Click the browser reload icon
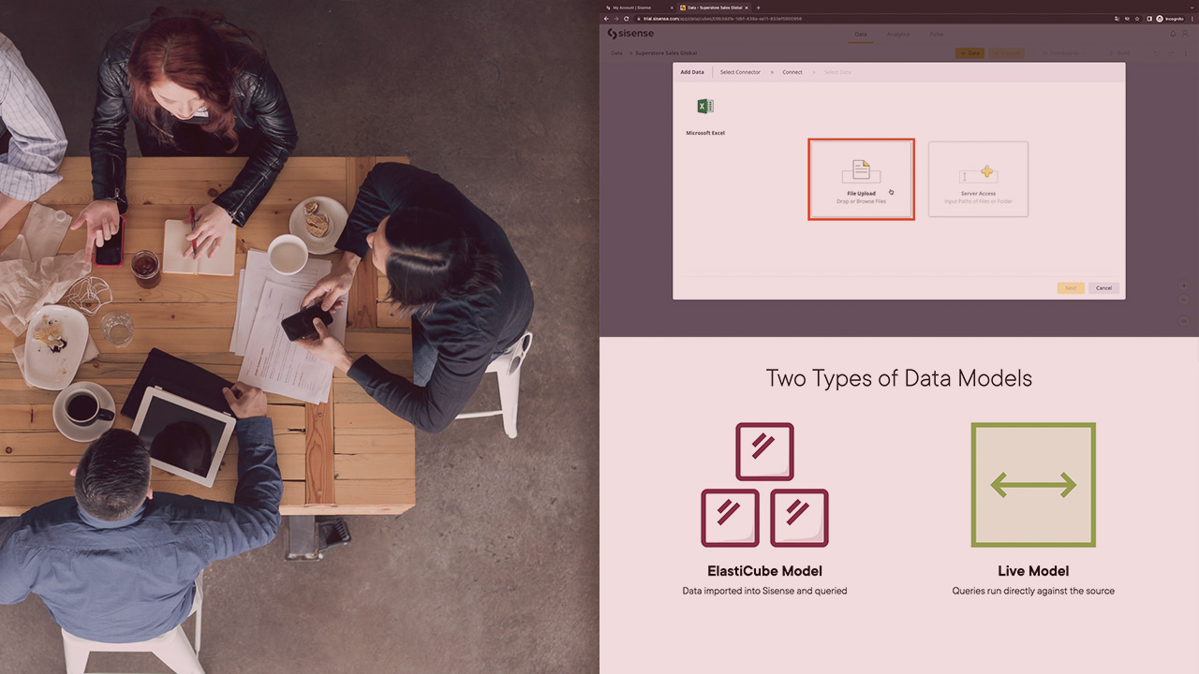This screenshot has height=674, width=1199. [x=626, y=19]
